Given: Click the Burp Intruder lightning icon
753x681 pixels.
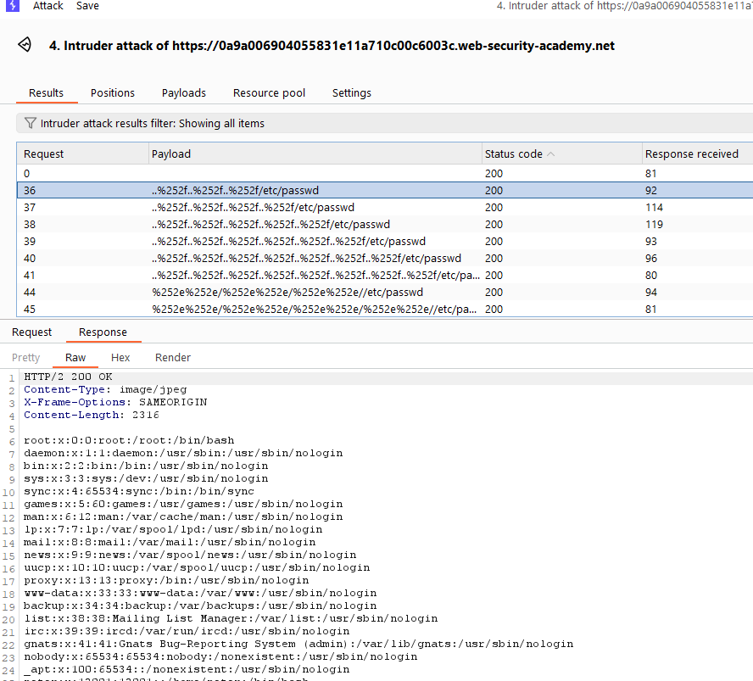Looking at the screenshot, I should pos(13,5).
